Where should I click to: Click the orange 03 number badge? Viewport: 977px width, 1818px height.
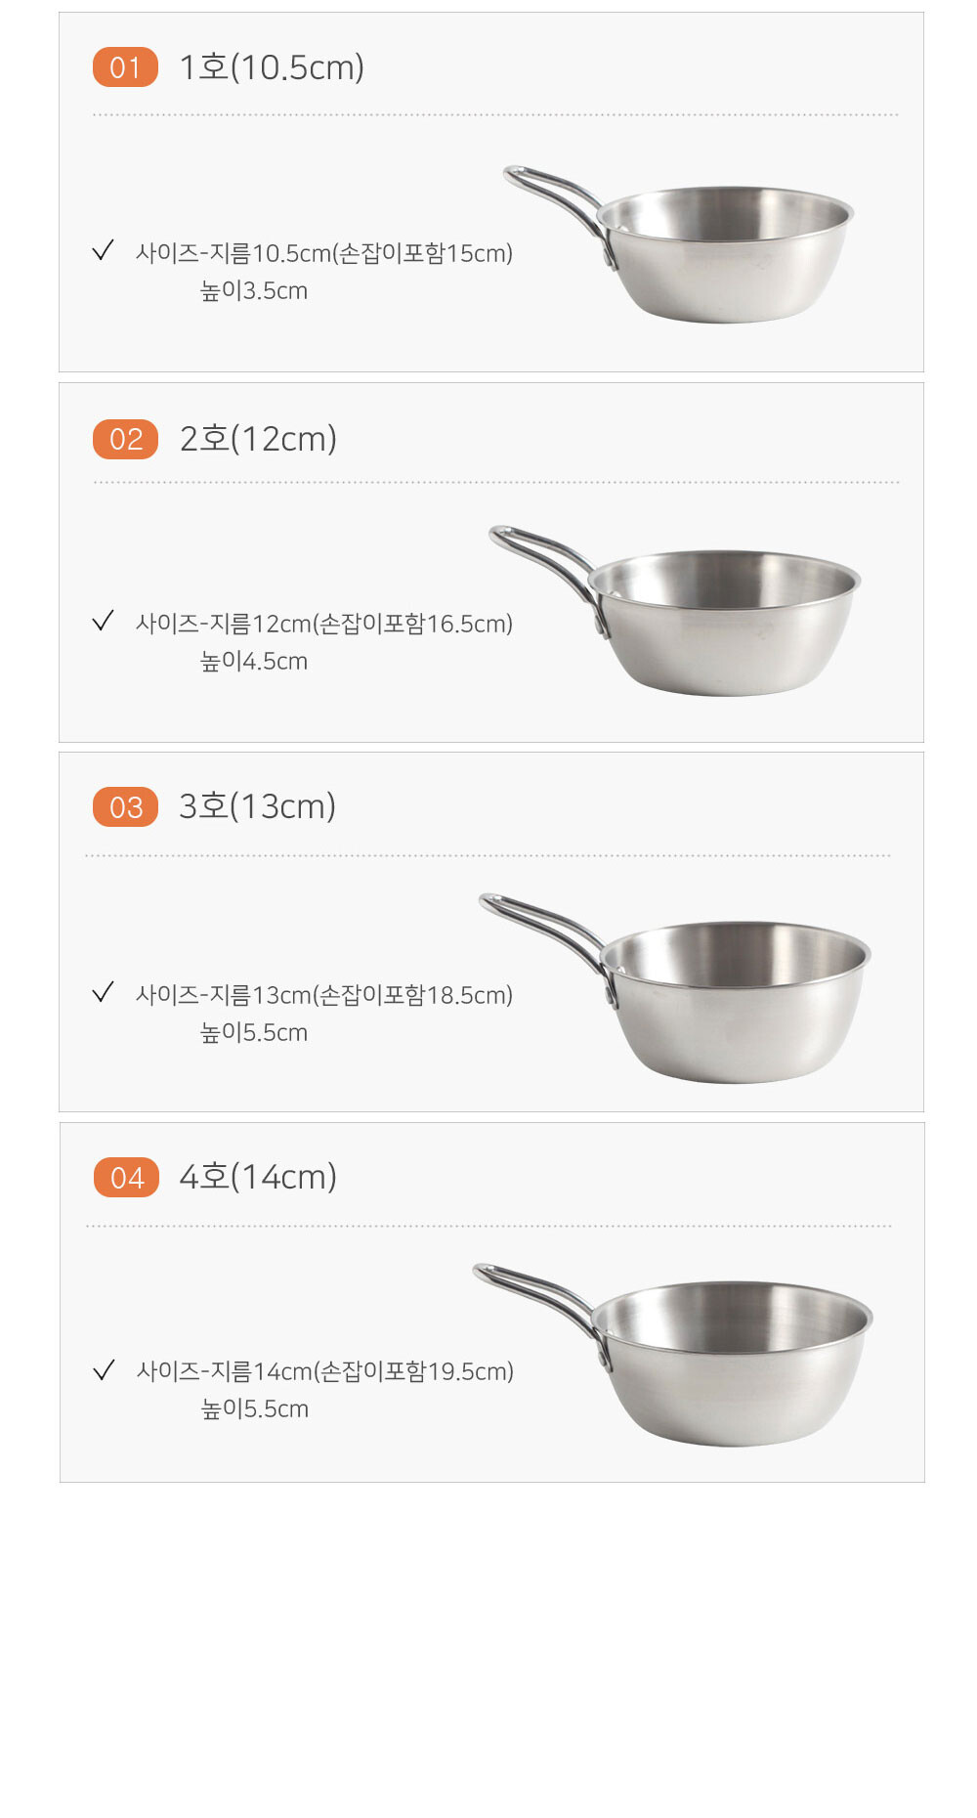125,807
